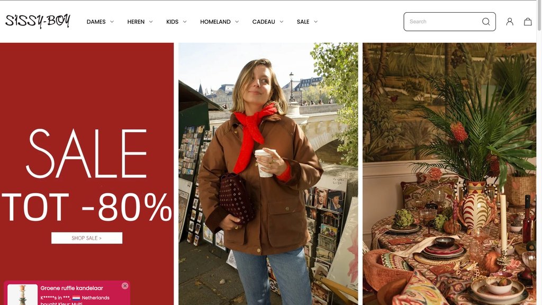
Task: Dismiss the Groene ruffle kandelaar notification
Action: [x=125, y=285]
